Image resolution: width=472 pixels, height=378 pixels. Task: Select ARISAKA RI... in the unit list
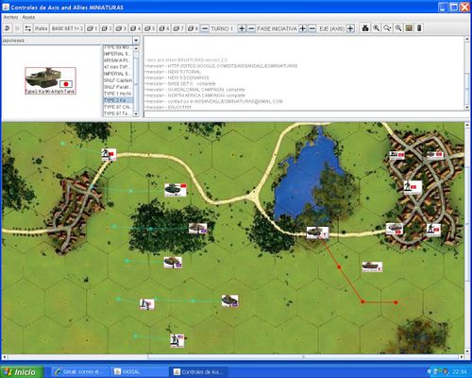pyautogui.click(x=118, y=60)
